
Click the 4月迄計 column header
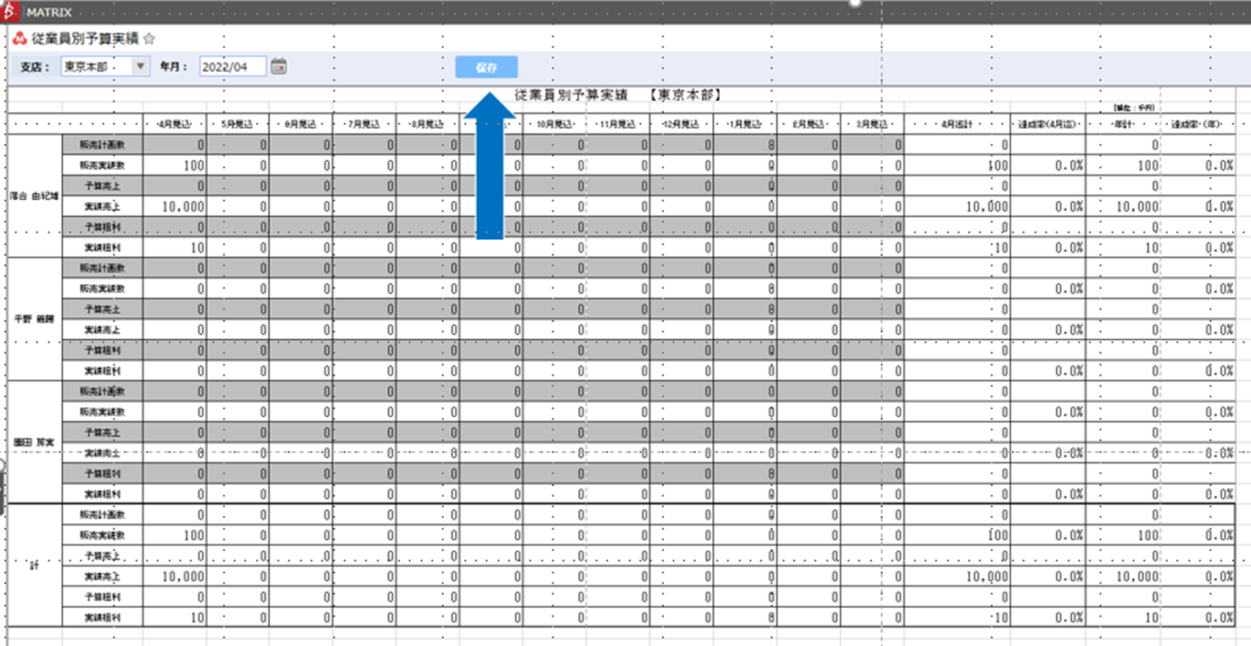(x=956, y=124)
